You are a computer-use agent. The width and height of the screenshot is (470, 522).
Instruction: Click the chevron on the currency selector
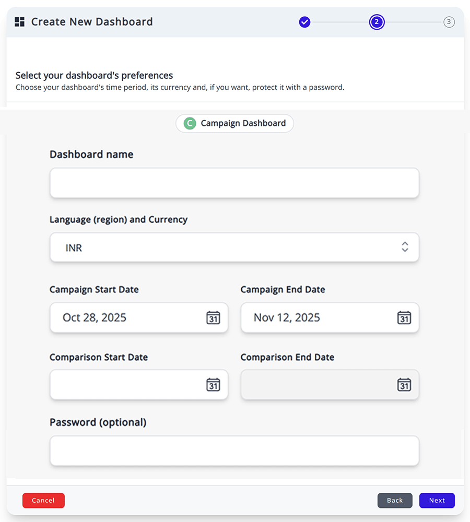point(405,247)
